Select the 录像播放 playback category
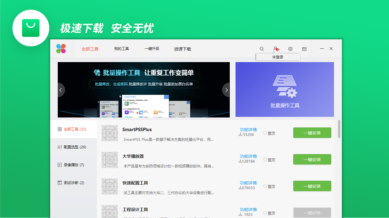Image resolution: width=389 pixels, height=218 pixels. click(x=72, y=165)
